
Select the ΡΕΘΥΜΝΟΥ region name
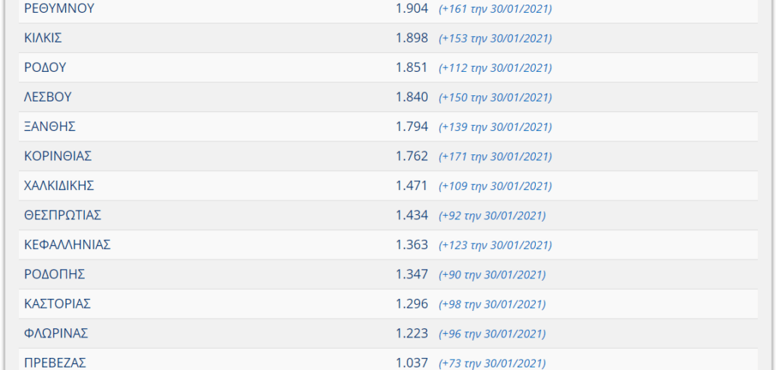coord(59,8)
